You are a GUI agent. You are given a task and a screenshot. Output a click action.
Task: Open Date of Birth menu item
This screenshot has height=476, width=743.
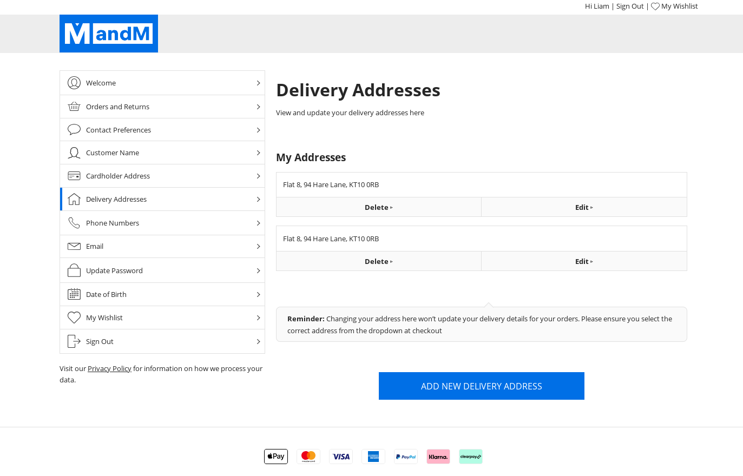pos(106,294)
